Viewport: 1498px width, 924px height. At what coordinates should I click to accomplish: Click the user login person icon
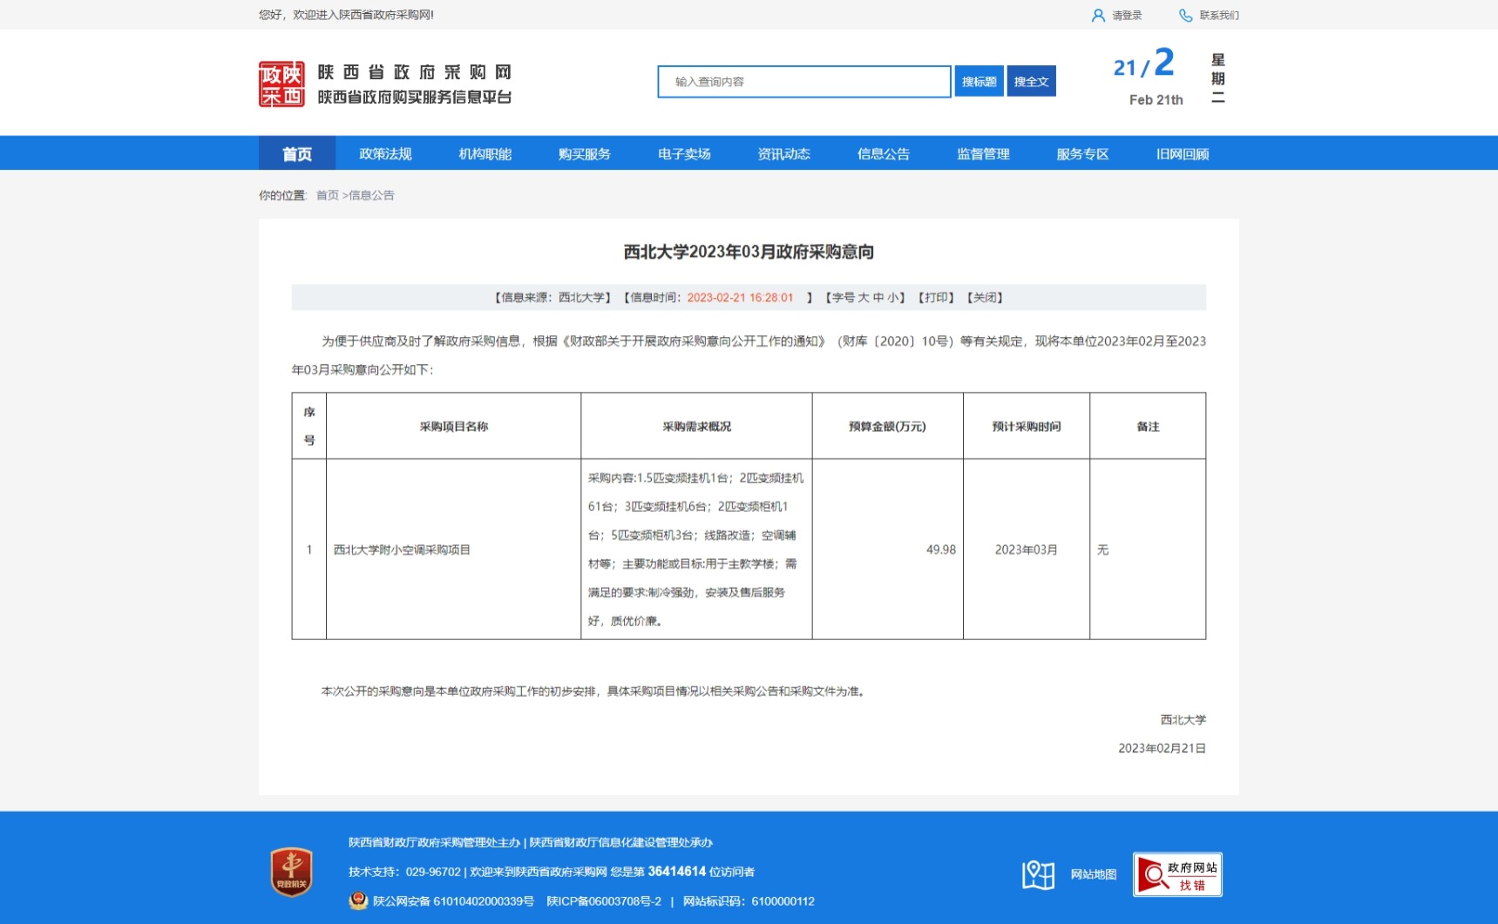[1098, 16]
